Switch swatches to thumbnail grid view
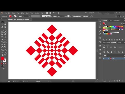Viewport: 125px width, 94px height. [124, 23]
